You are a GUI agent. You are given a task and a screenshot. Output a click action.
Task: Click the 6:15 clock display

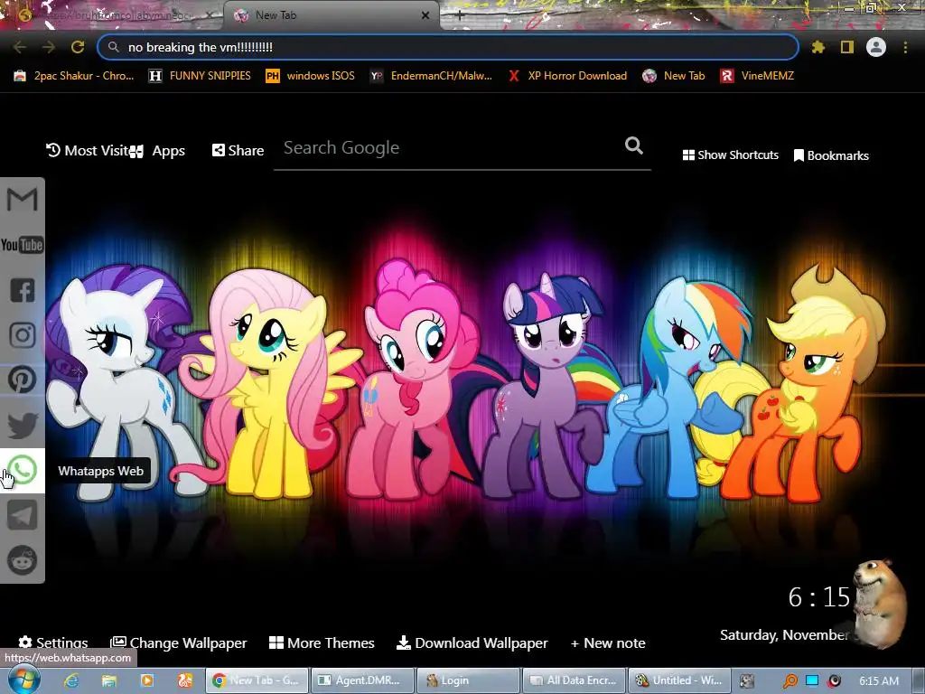coord(818,597)
